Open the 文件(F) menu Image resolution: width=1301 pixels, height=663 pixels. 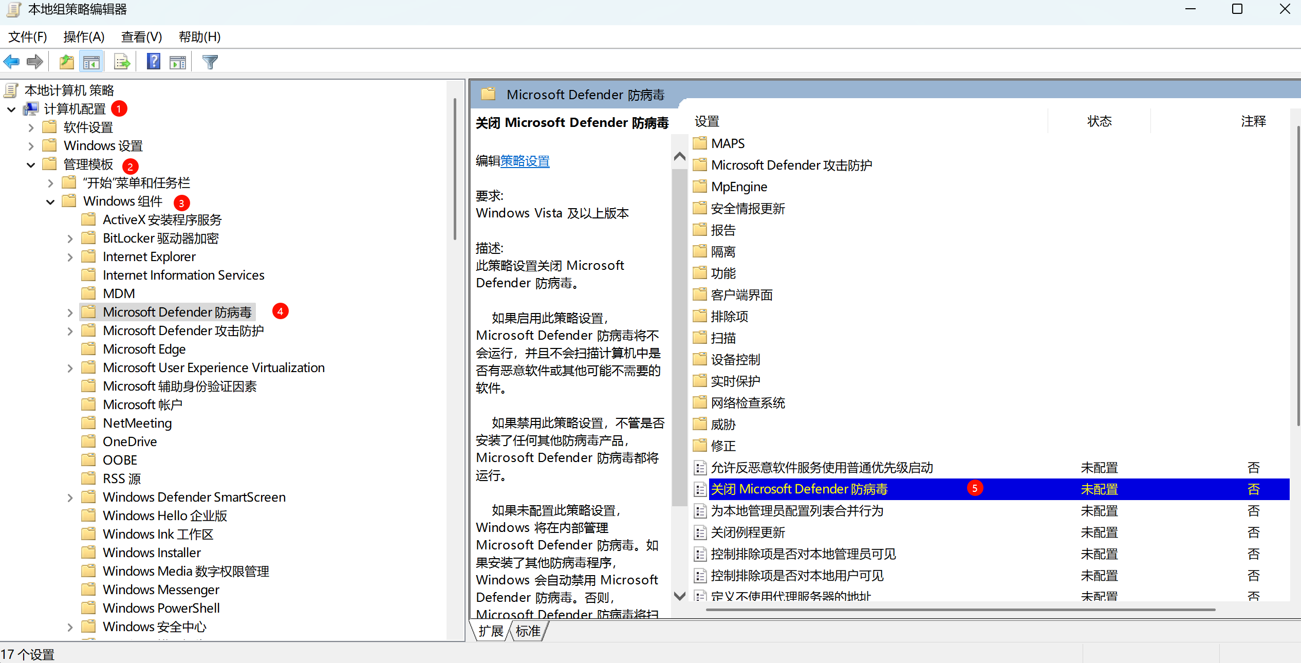click(x=28, y=37)
